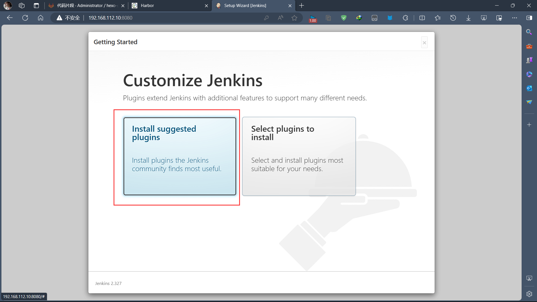Open the green shield extension

click(344, 18)
